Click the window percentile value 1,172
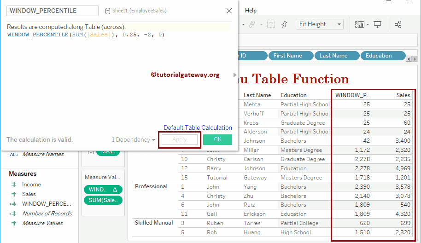This screenshot has height=243, width=421. tap(362, 150)
